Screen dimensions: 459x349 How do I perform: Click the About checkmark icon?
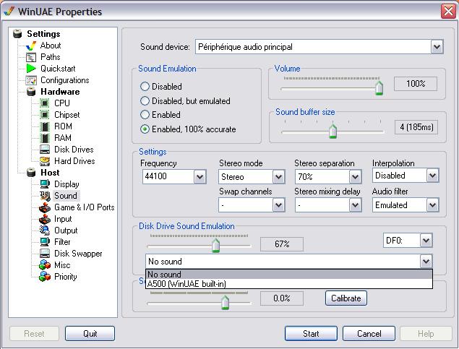point(31,46)
